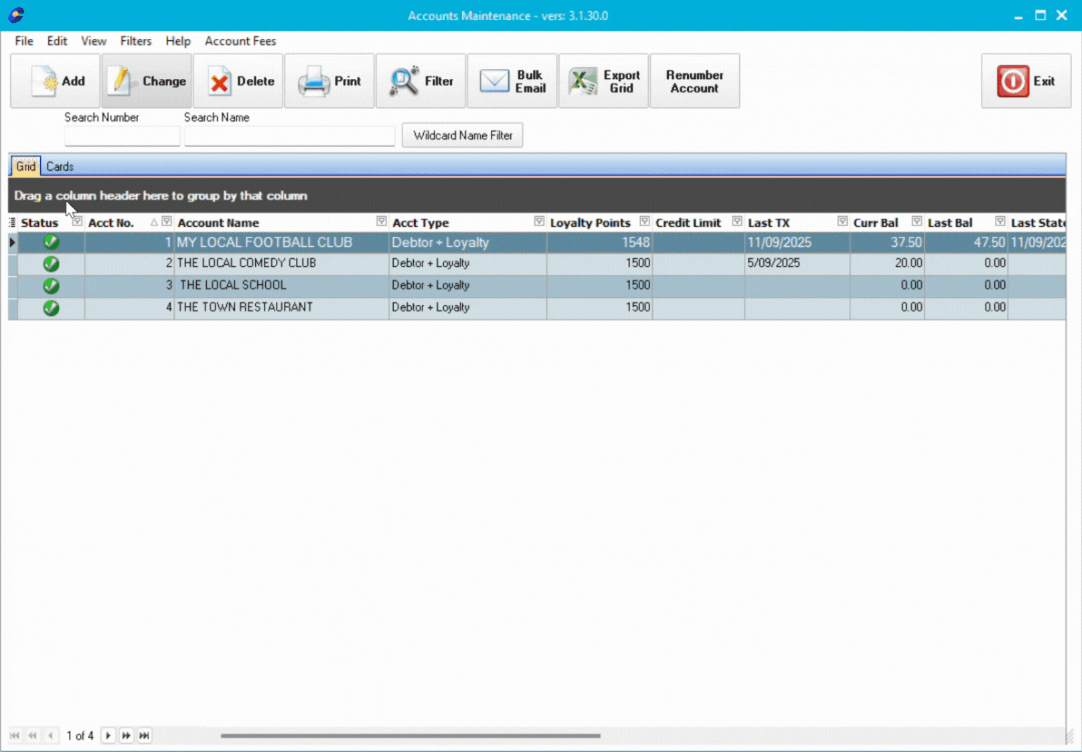Open the Acct Type column filter dropdown
This screenshot has width=1082, height=752.
(x=539, y=221)
